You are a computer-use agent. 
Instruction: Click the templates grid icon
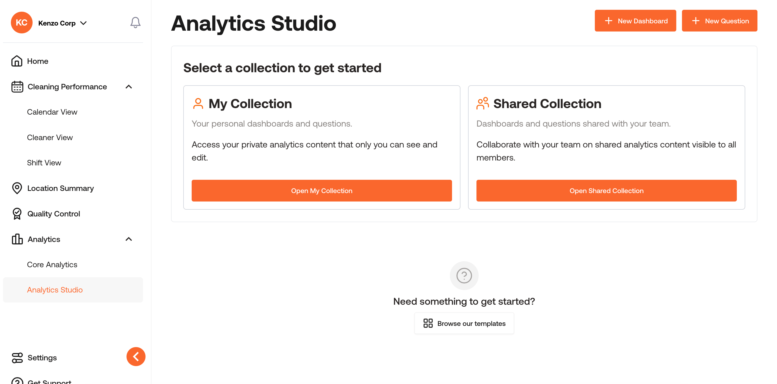pyautogui.click(x=428, y=323)
